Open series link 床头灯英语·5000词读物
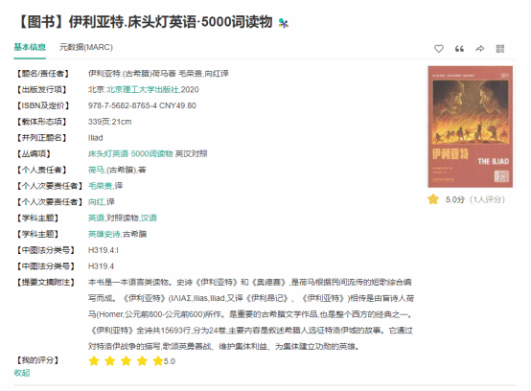Image resolution: width=531 pixels, height=391 pixels. 130,153
